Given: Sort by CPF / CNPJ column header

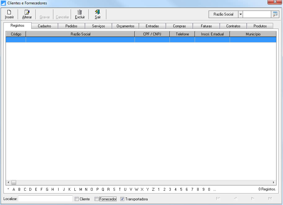Looking at the screenshot, I should tap(152, 34).
